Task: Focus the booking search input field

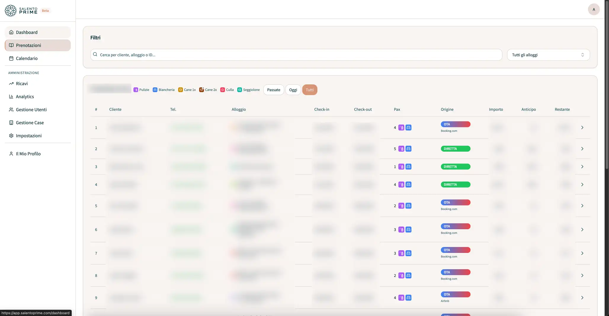Action: click(x=296, y=55)
